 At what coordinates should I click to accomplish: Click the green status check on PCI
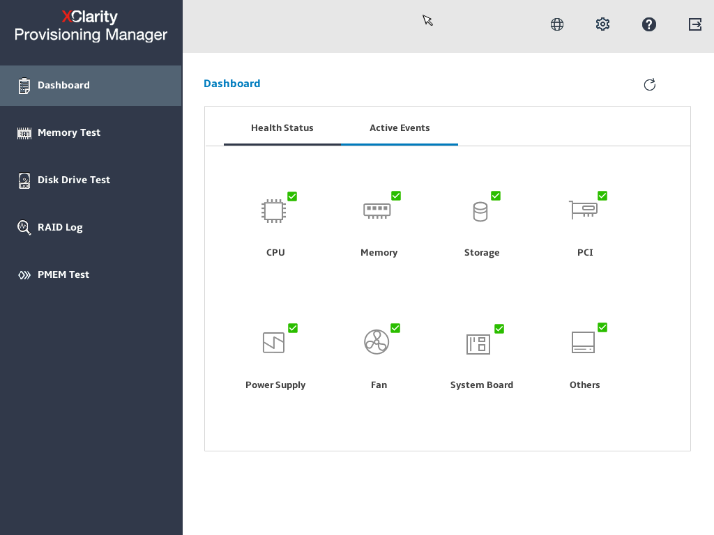602,196
